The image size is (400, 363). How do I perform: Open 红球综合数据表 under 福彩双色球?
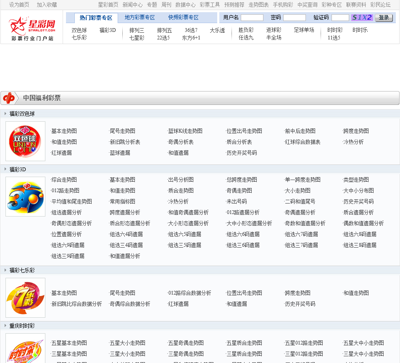[x=303, y=142]
